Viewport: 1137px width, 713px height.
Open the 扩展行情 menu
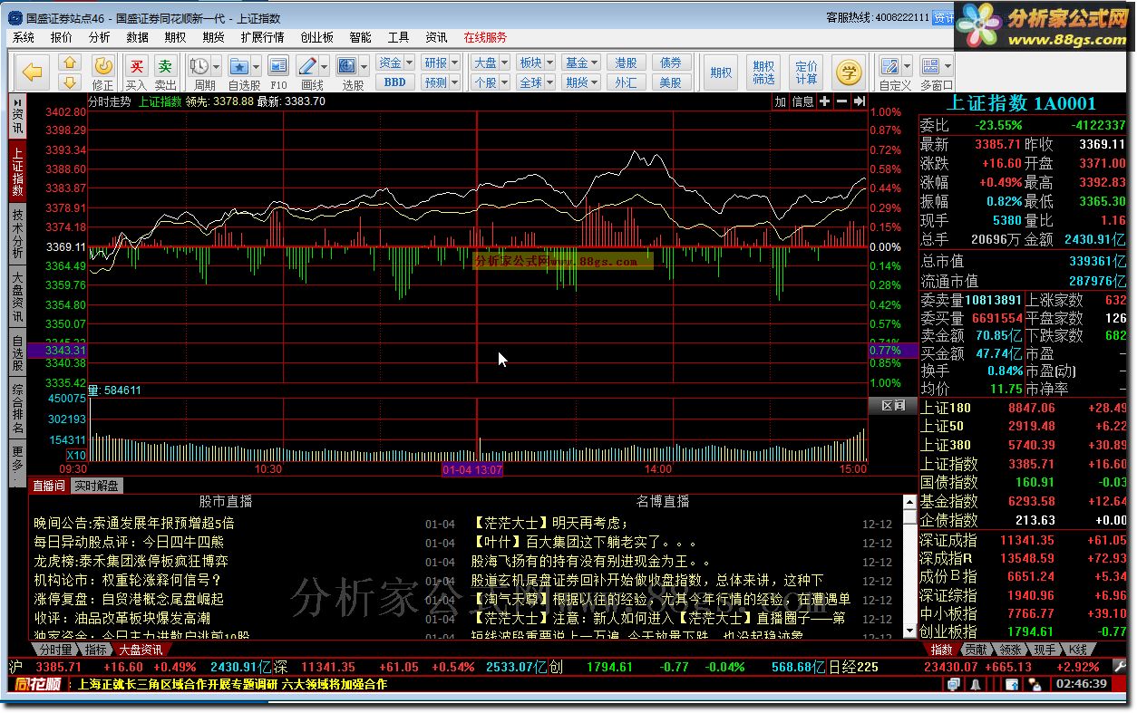(263, 37)
